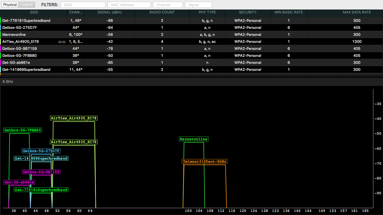Click the 5 GHz graph header
The image size is (383, 215).
pyautogui.click(x=191, y=82)
